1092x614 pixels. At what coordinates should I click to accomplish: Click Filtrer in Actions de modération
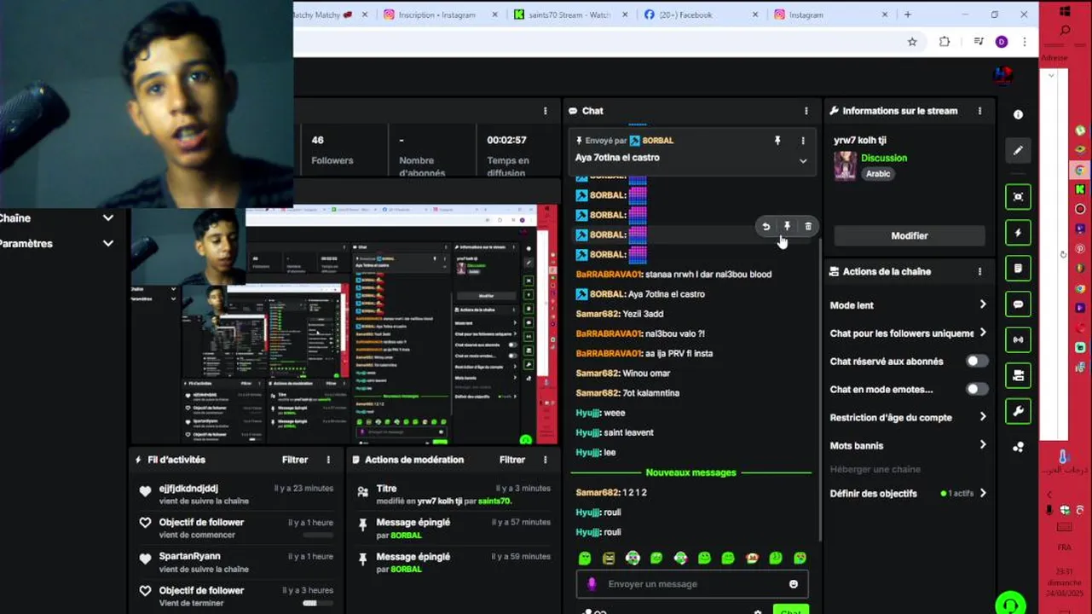512,460
